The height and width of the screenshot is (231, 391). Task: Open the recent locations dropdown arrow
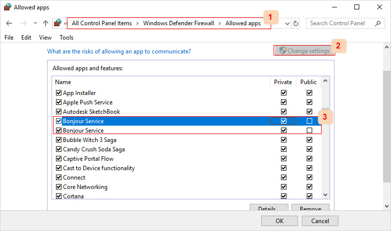[x=35, y=23]
